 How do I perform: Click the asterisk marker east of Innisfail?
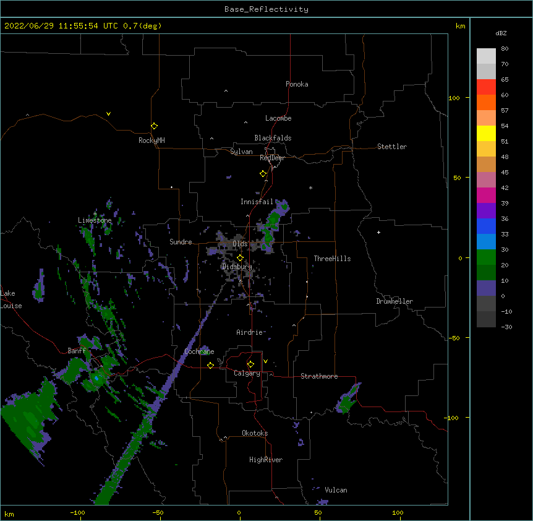coord(310,187)
